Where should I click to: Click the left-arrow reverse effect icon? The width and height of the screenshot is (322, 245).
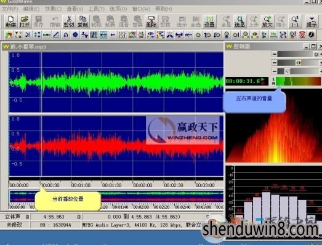click(113, 35)
